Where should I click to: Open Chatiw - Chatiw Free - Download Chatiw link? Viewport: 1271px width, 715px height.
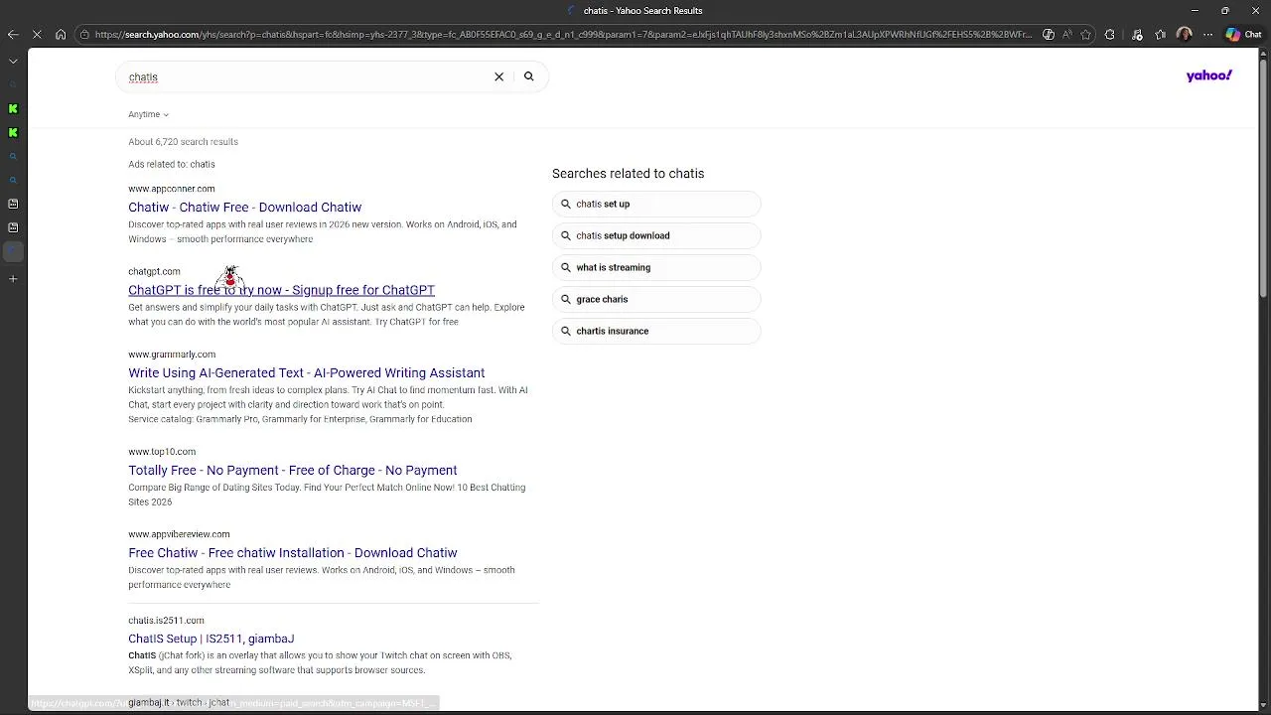[244, 208]
